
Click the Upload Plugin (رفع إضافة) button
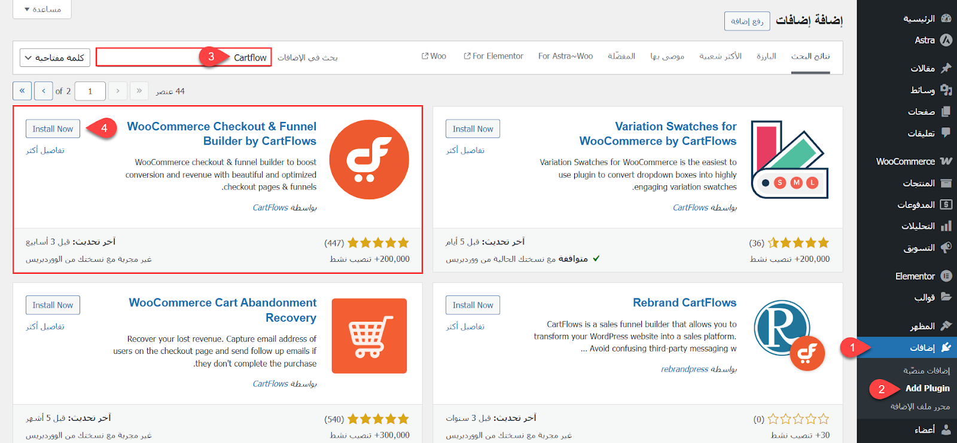click(x=747, y=21)
